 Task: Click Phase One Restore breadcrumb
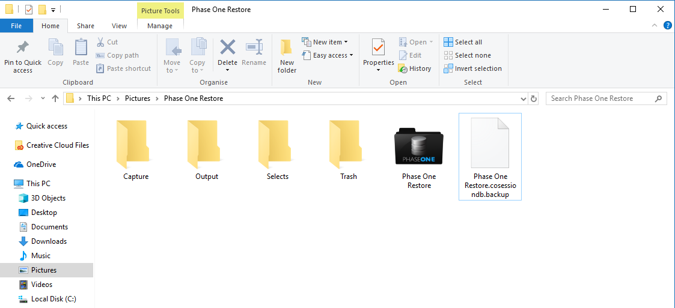coord(194,98)
